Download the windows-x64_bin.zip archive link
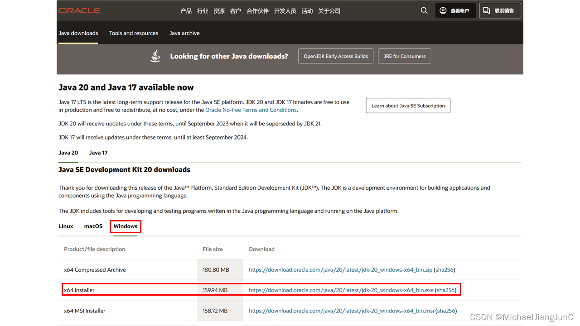 tap(340, 270)
